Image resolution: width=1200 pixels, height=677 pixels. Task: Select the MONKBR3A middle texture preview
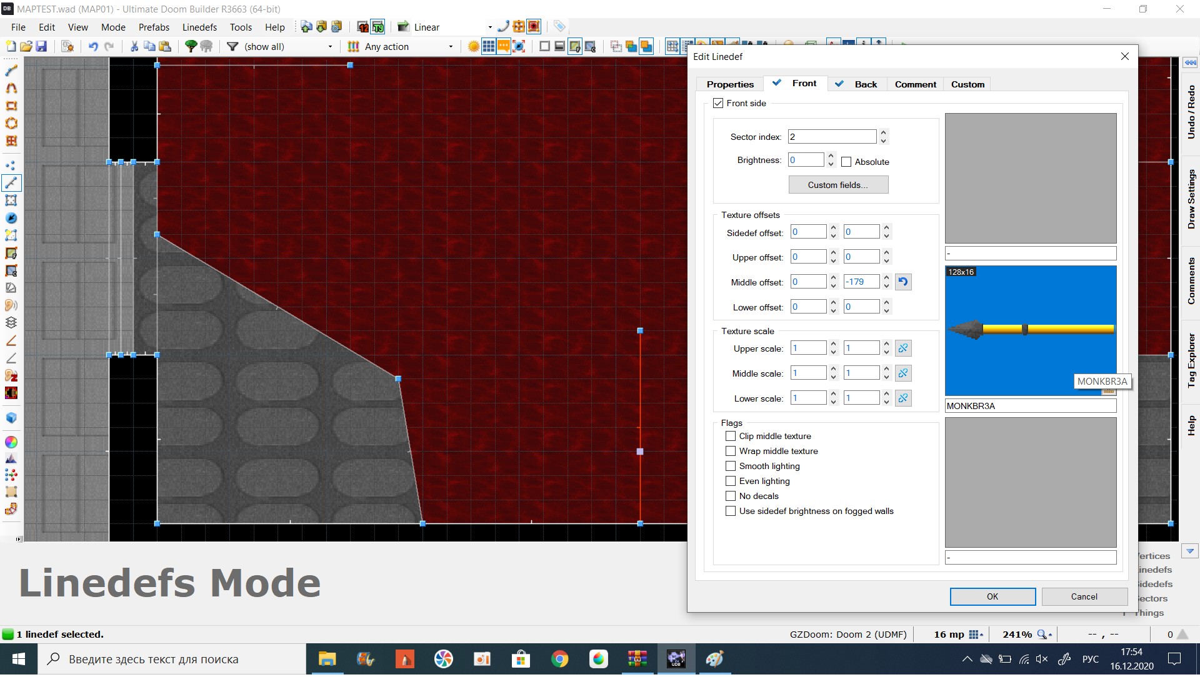(1031, 332)
